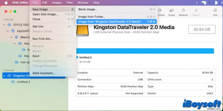Select Close in File menu
223x111 pixels.
(53, 19)
